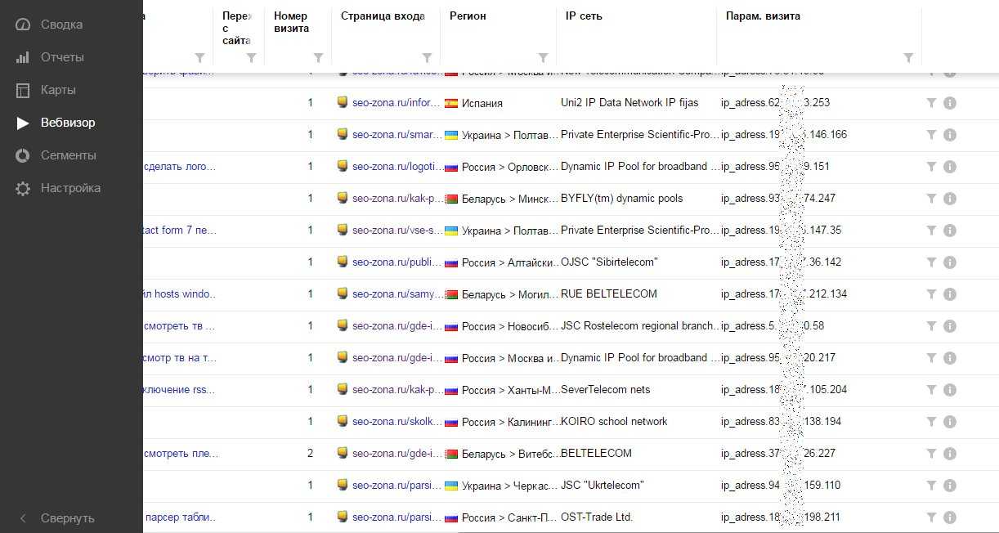Open filter for Регион column
The width and height of the screenshot is (999, 533).
click(x=543, y=58)
